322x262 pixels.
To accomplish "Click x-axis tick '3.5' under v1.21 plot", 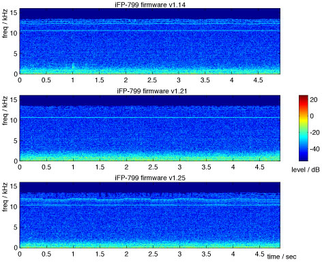I will click(x=206, y=167).
